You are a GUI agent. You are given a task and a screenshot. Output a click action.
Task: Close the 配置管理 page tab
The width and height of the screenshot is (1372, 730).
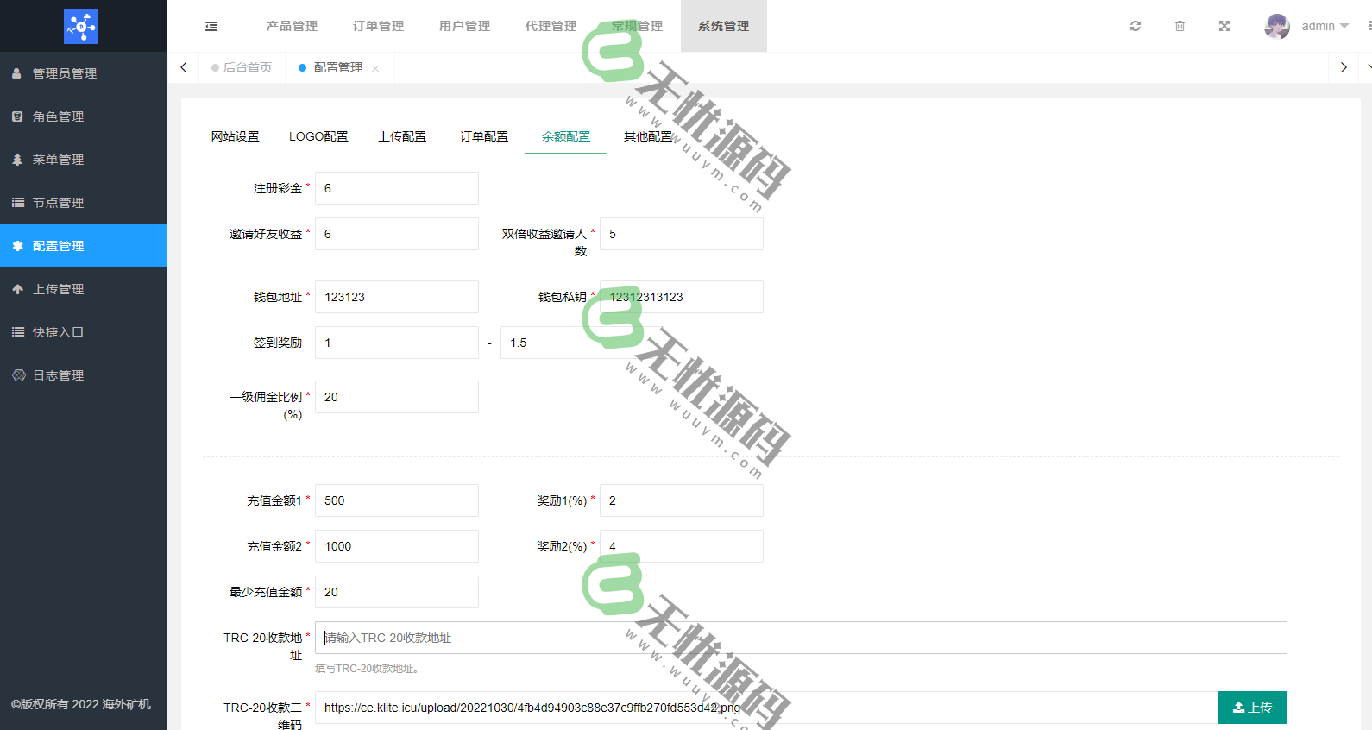point(375,68)
